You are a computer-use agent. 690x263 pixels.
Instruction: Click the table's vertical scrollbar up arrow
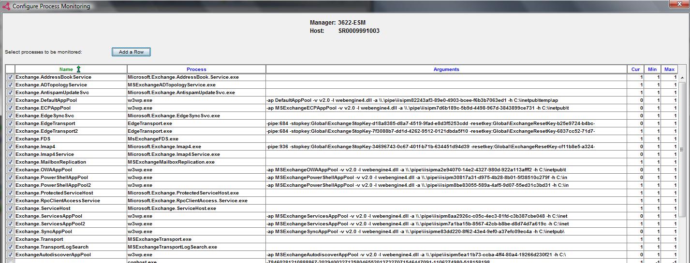click(682, 78)
